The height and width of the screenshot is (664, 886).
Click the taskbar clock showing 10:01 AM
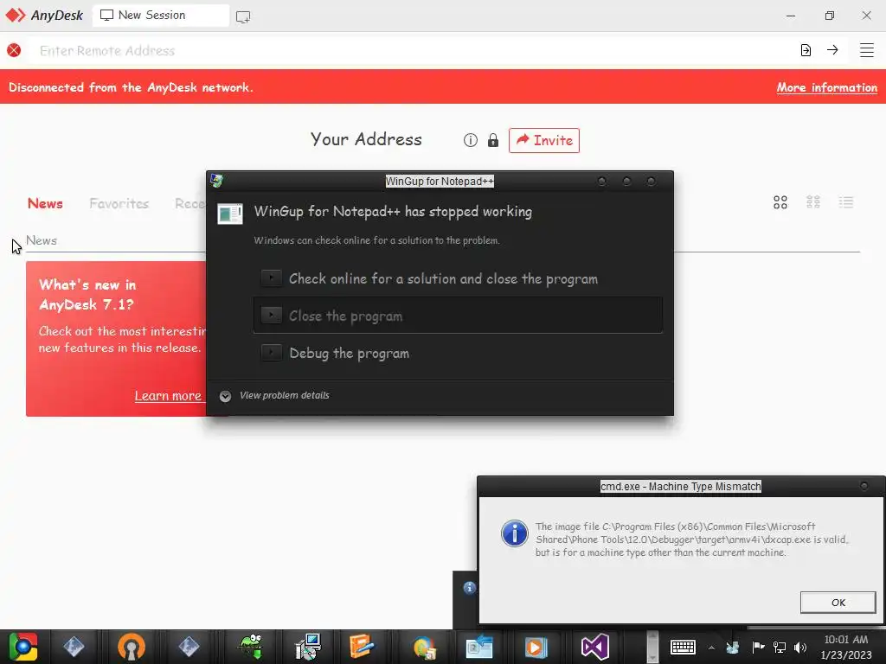pyautogui.click(x=845, y=647)
